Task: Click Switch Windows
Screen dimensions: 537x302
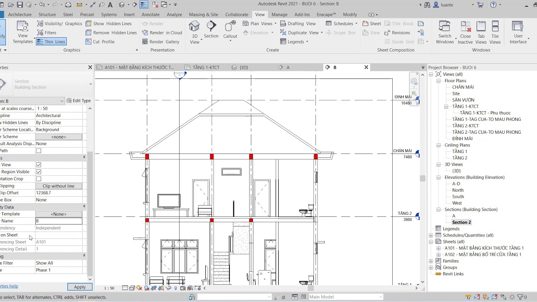Action: point(445,32)
